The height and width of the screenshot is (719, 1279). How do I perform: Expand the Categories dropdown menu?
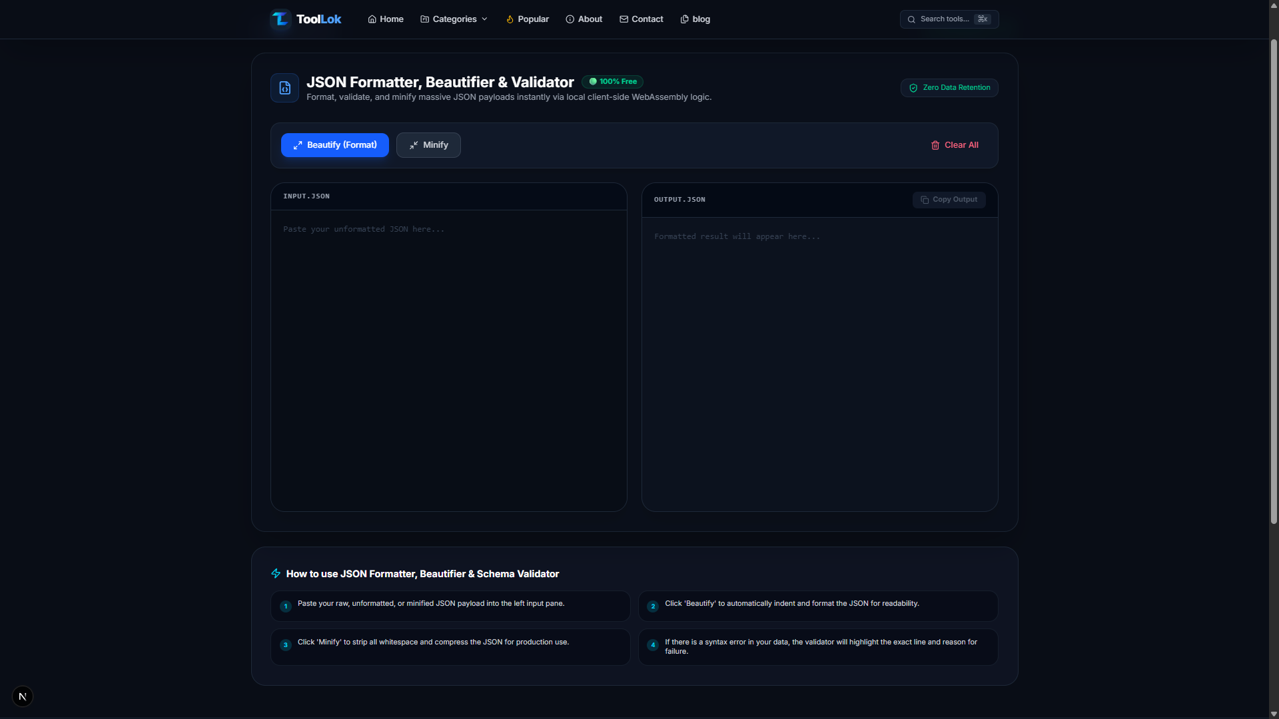tap(454, 19)
